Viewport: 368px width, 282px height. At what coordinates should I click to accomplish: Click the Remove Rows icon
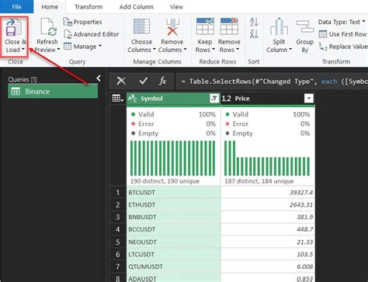(x=229, y=26)
